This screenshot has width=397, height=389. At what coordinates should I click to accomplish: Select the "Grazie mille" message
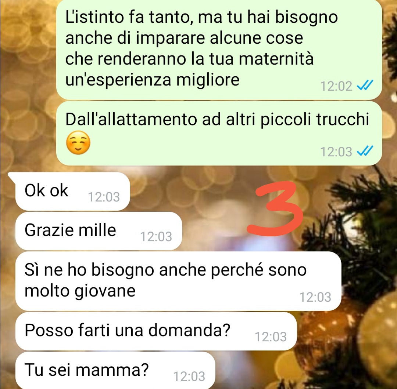click(99, 231)
